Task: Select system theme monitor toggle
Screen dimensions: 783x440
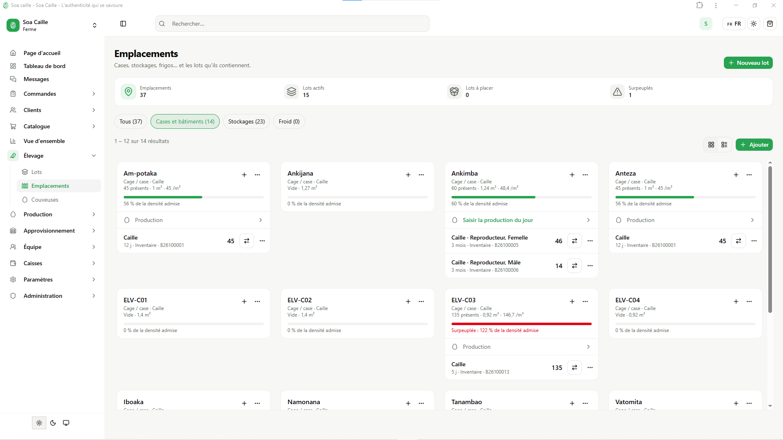Action: (x=66, y=423)
